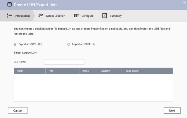Click the LUN database icon in title bar
Image resolution: width=187 pixels, height=118 pixels.
tap(10, 5)
